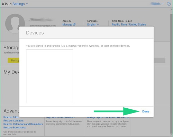Click 'Allow people to look you up' text

[108, 124]
